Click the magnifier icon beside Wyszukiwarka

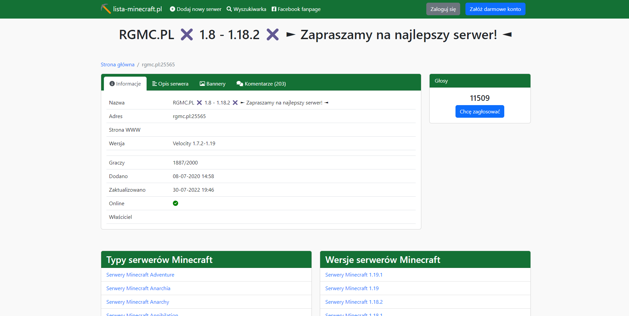(229, 9)
